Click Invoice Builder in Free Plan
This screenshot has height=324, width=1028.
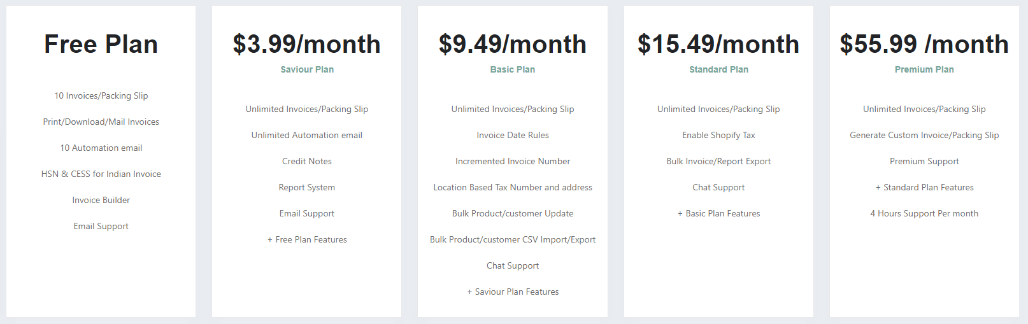(101, 200)
